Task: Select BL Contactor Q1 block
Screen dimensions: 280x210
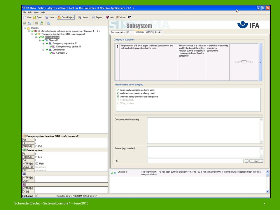Action: coord(59,50)
